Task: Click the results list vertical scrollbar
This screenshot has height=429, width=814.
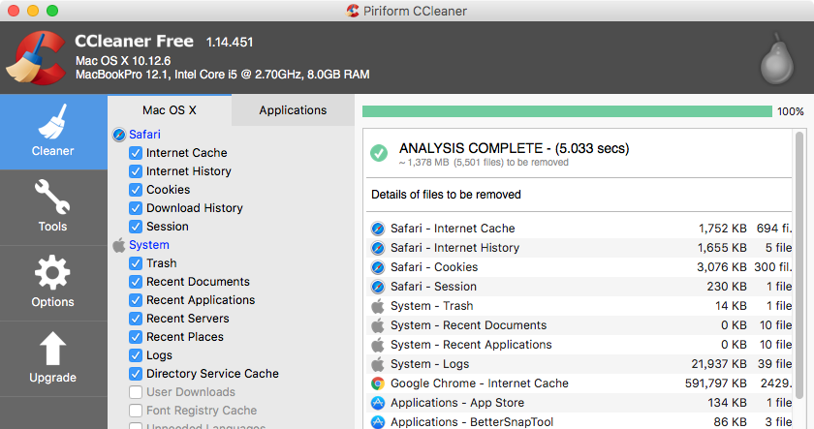Action: (x=799, y=264)
